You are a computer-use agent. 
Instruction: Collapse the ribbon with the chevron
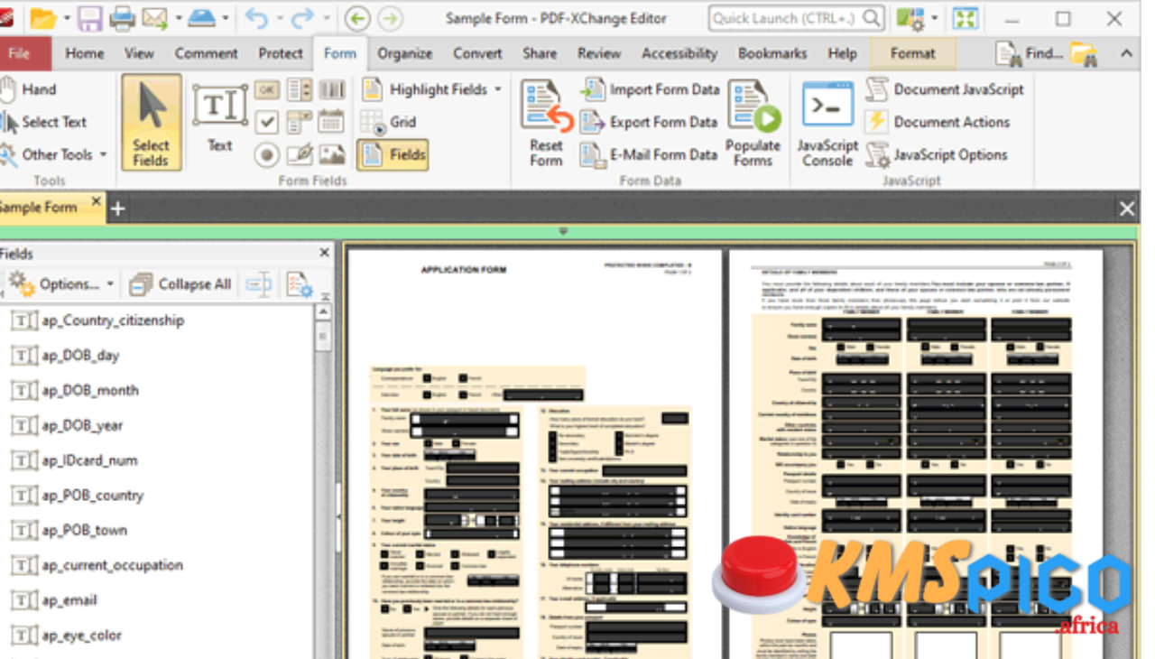click(x=1127, y=53)
